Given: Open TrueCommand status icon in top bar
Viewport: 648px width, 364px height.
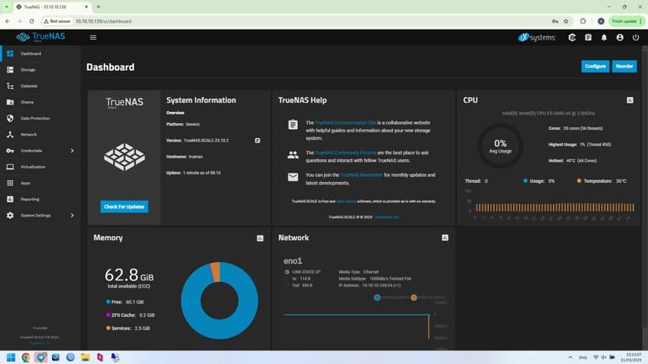Looking at the screenshot, I should 572,38.
